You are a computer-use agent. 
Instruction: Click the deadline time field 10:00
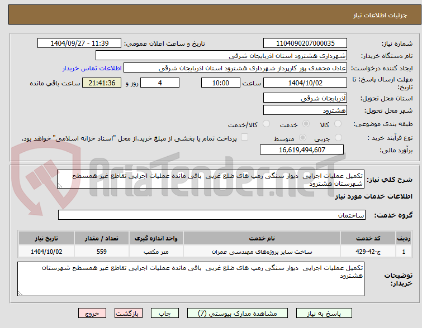[x=221, y=83]
